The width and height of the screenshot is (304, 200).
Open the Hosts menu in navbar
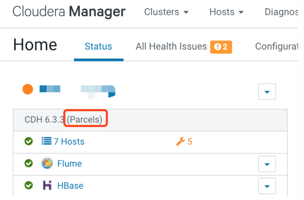226,12
